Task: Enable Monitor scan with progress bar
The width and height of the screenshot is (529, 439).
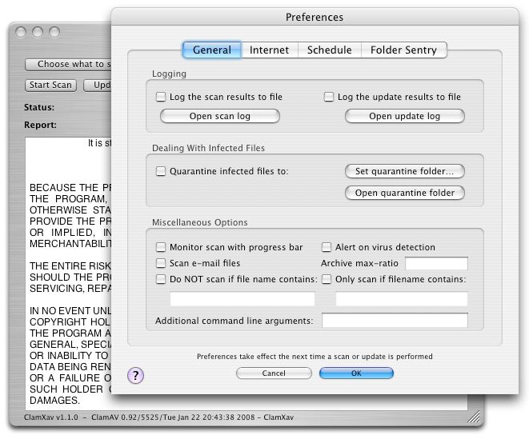Action: [161, 248]
